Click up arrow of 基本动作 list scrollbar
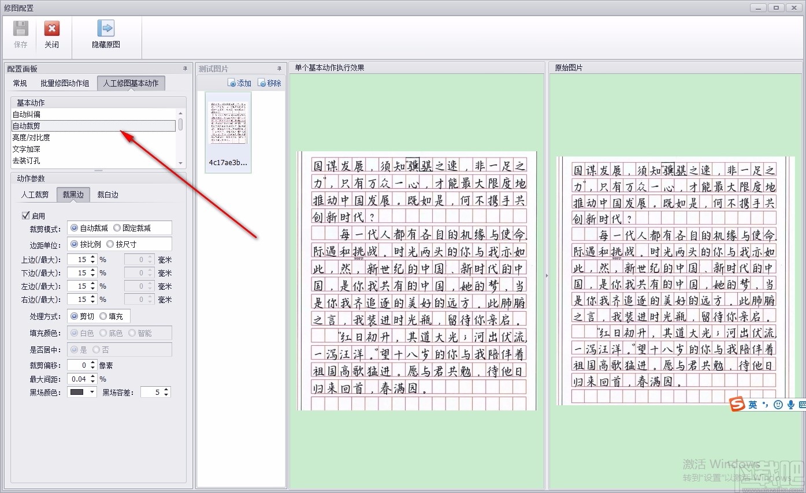The width and height of the screenshot is (806, 493). (180, 114)
